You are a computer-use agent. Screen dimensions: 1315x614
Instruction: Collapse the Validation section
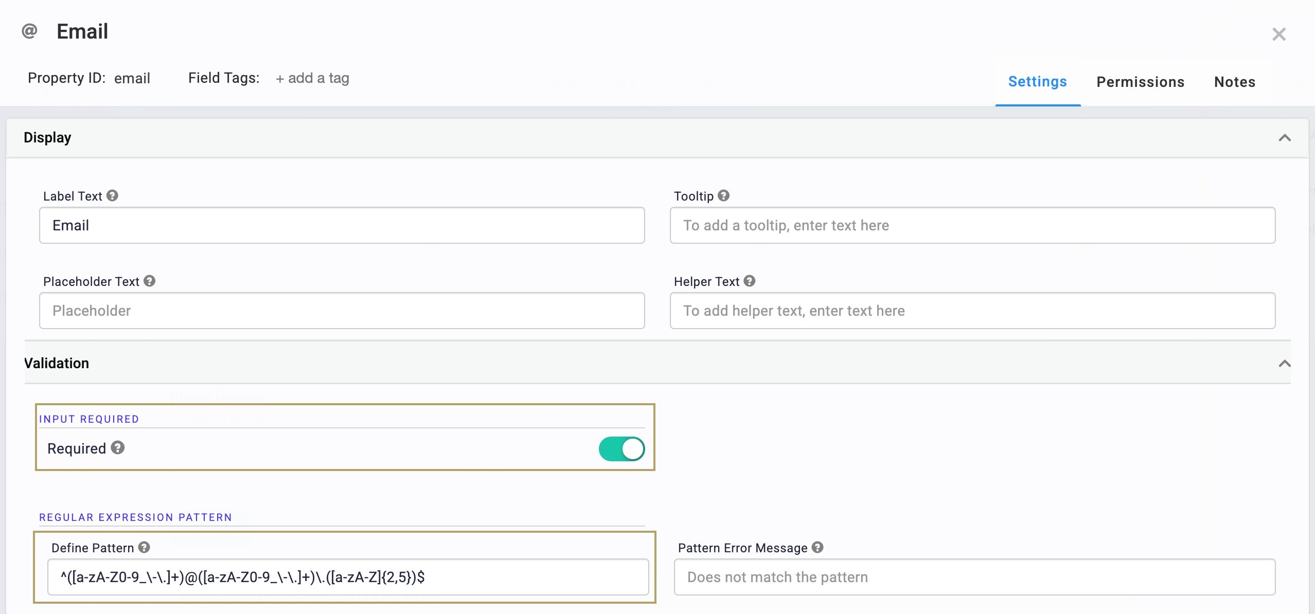[1284, 364]
